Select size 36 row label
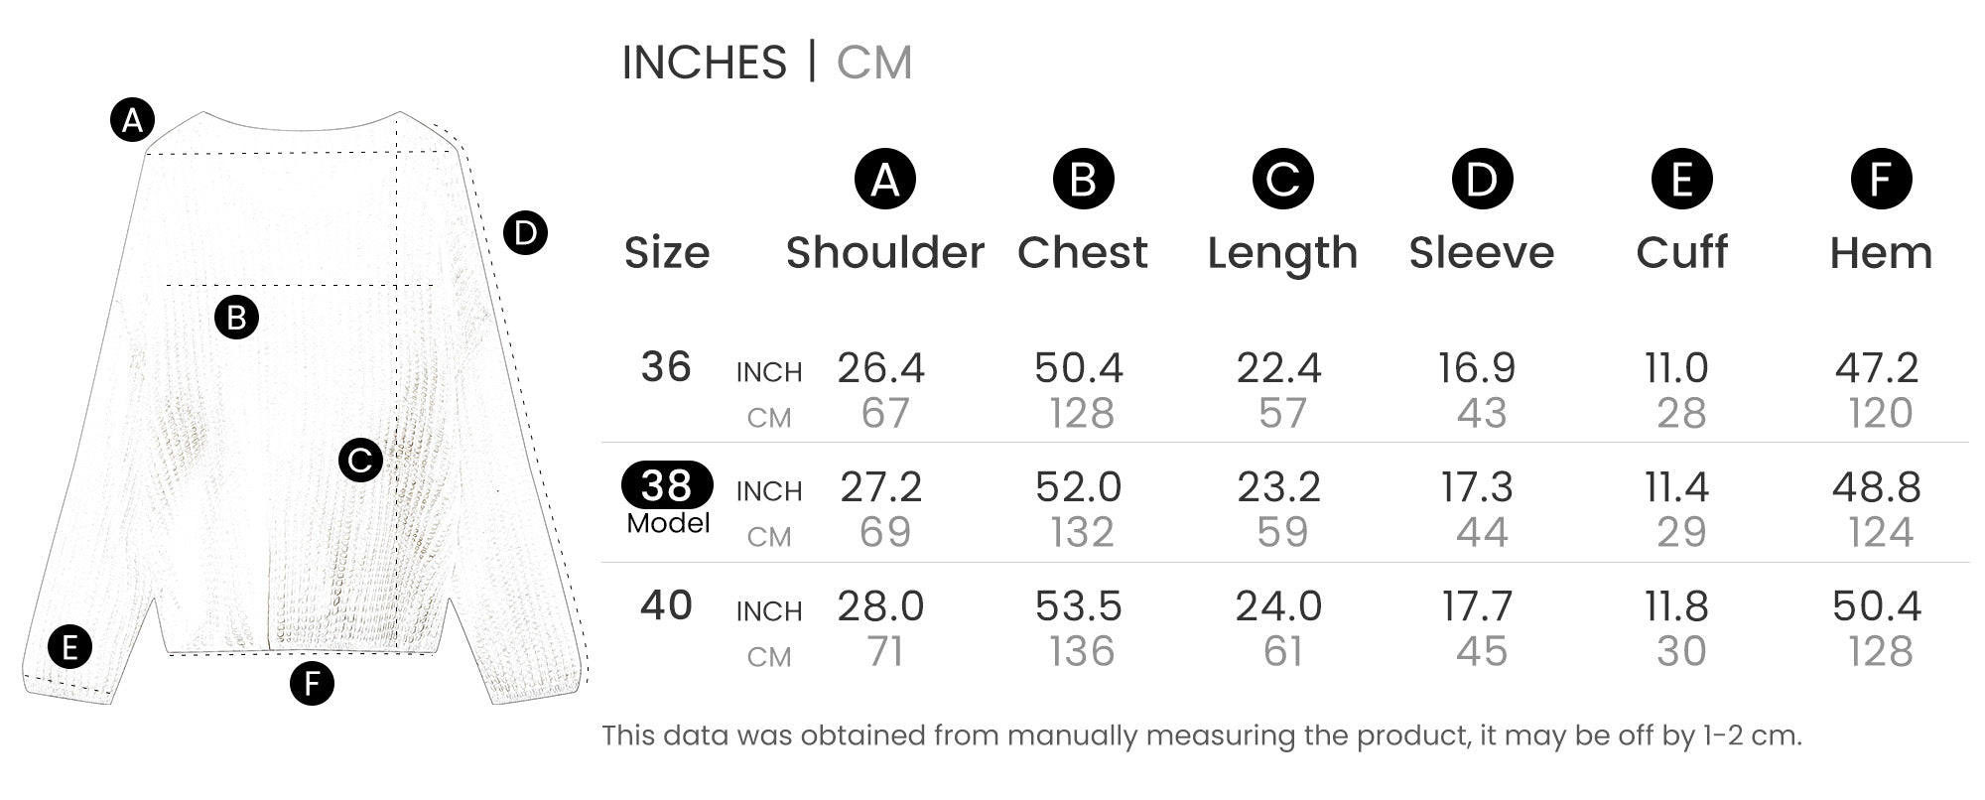 [666, 367]
